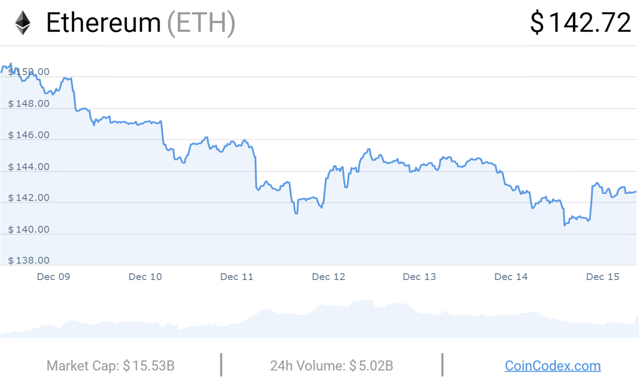This screenshot has width=639, height=380.
Task: Select the Dec 14 date label
Action: pyautogui.click(x=511, y=277)
